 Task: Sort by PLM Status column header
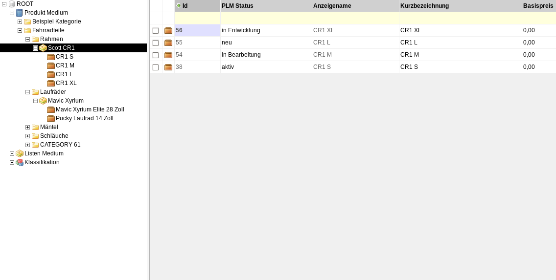[x=237, y=6]
